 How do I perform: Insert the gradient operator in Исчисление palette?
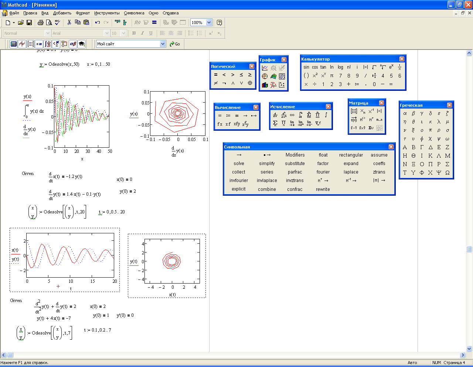318,123
